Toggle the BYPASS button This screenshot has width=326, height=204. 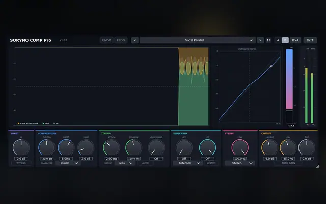click(x=21, y=163)
